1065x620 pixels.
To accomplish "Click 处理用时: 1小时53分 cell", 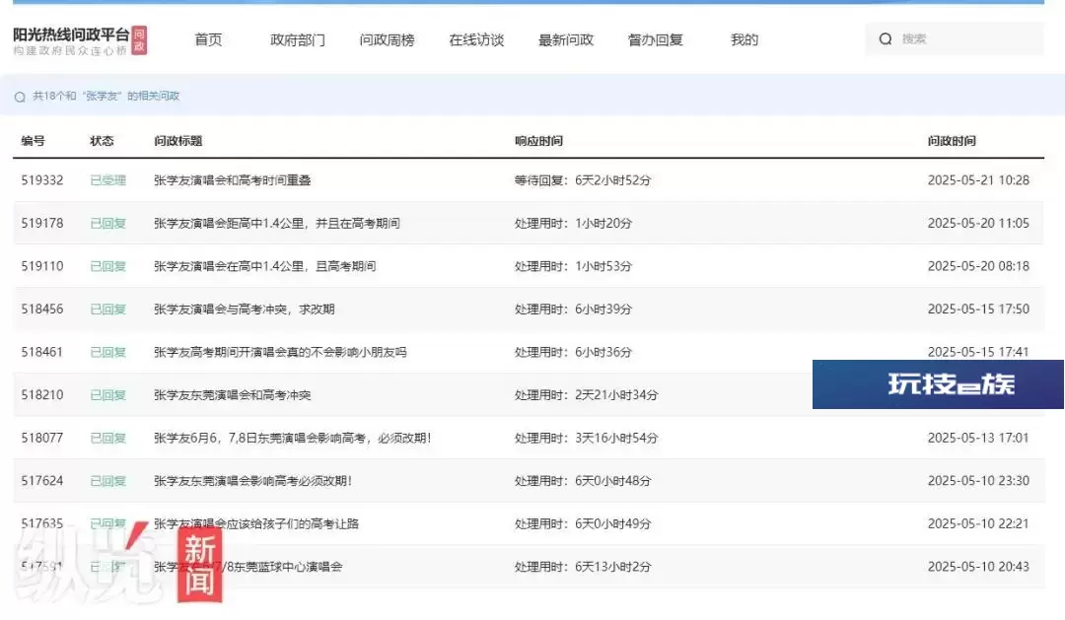I will pyautogui.click(x=573, y=265).
